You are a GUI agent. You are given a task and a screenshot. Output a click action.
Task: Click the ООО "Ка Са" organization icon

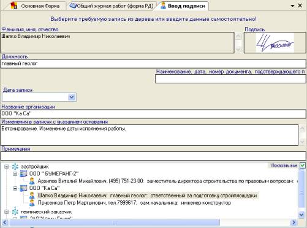pyautogui.click(x=23, y=188)
